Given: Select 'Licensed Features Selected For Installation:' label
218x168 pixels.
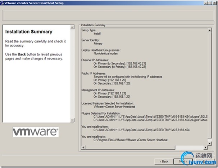Looking at the screenshot, I should click(108, 103).
